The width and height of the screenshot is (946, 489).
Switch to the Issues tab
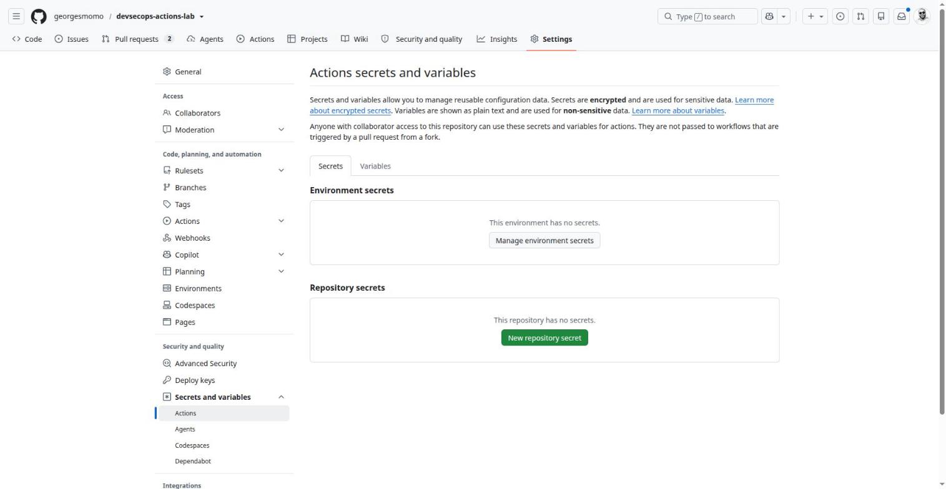[x=71, y=39]
